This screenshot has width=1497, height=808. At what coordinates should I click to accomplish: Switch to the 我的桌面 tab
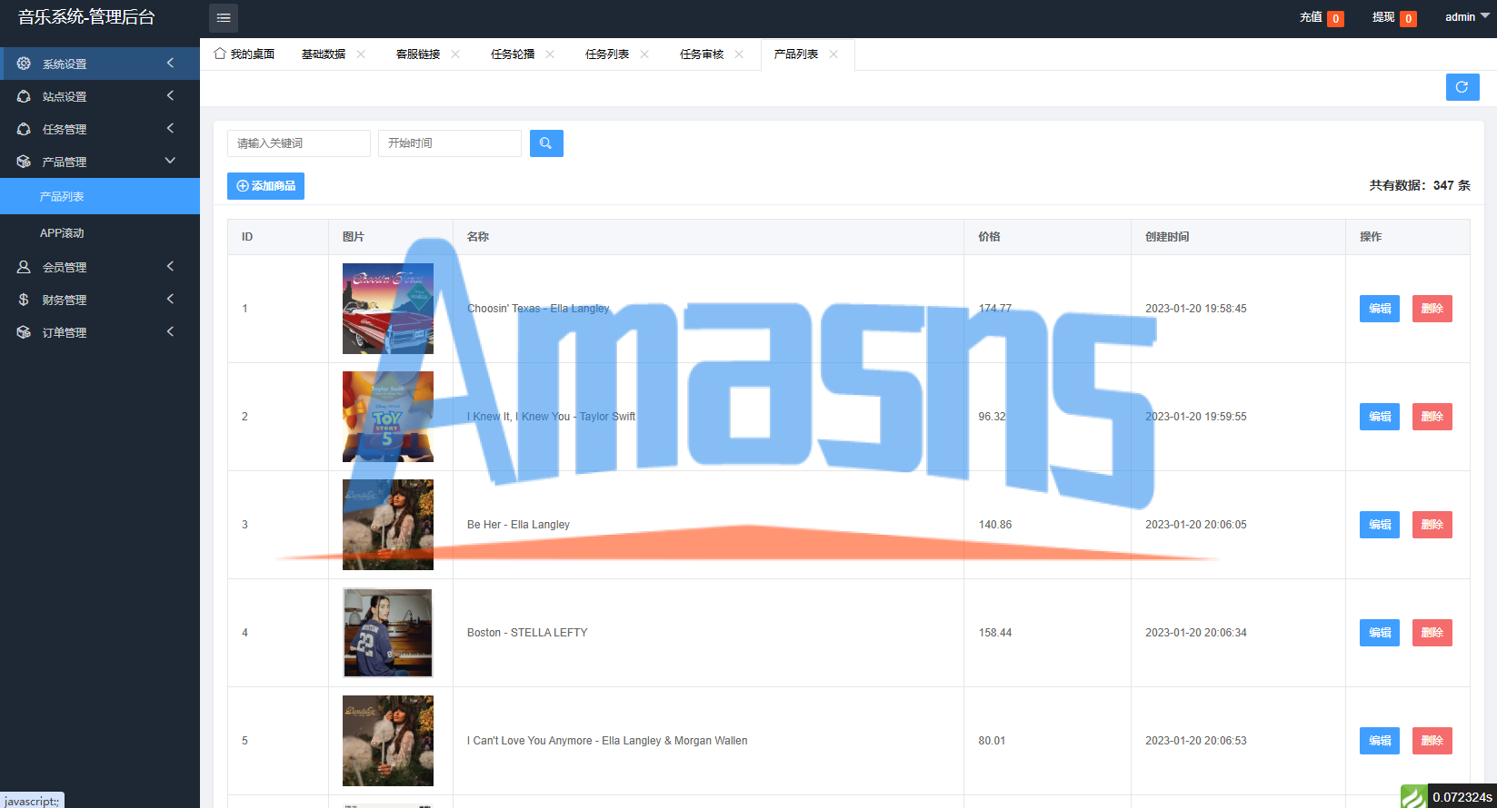pos(245,54)
